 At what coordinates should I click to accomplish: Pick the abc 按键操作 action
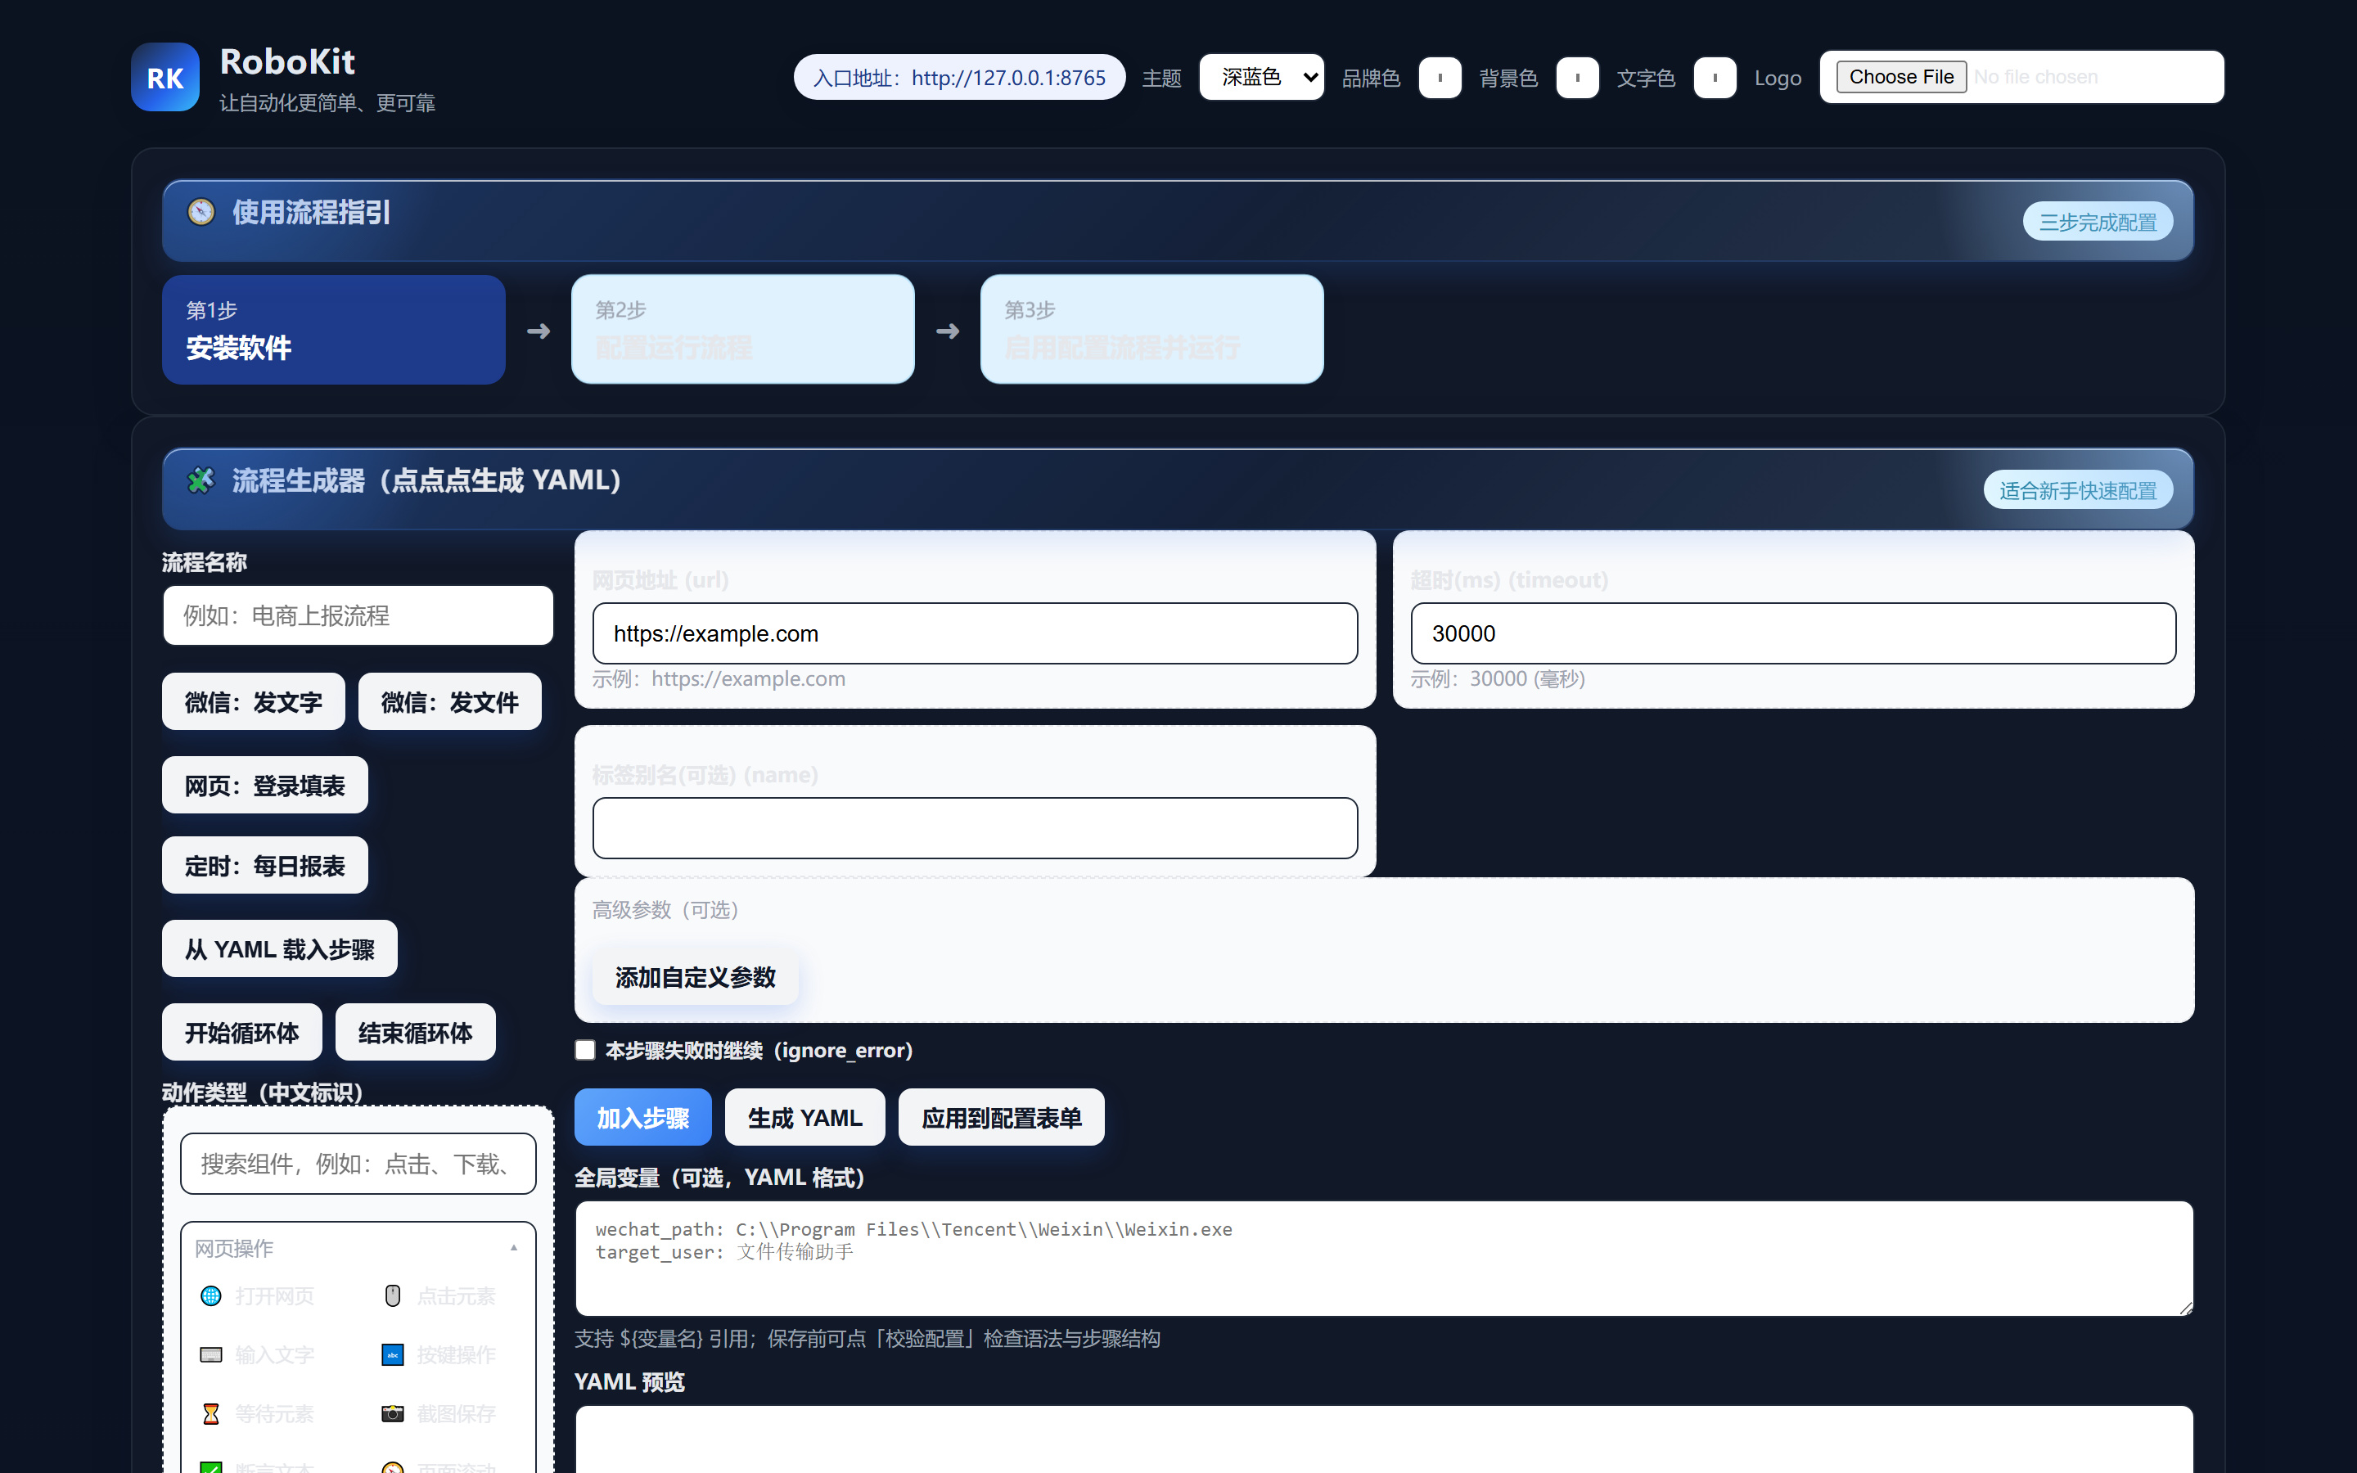(x=439, y=1354)
